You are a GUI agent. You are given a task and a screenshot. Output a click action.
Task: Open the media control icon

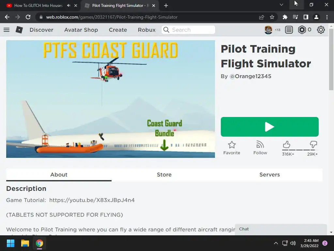click(x=295, y=17)
